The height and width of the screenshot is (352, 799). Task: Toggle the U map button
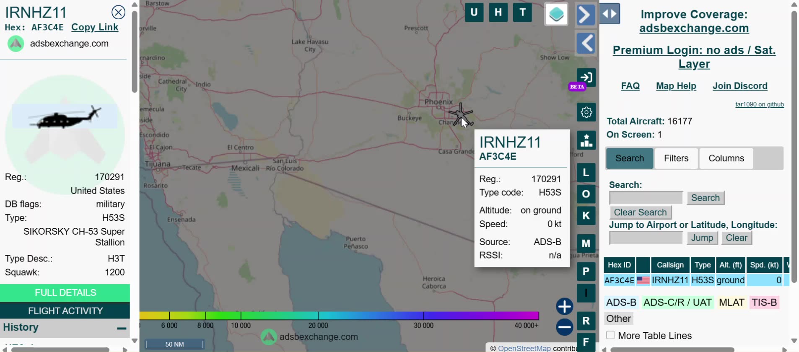pos(474,13)
